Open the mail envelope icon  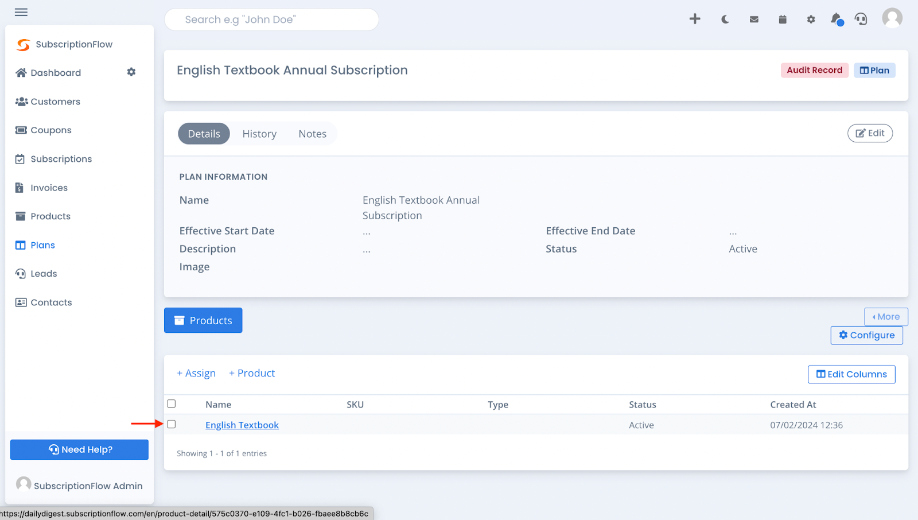pyautogui.click(x=754, y=20)
